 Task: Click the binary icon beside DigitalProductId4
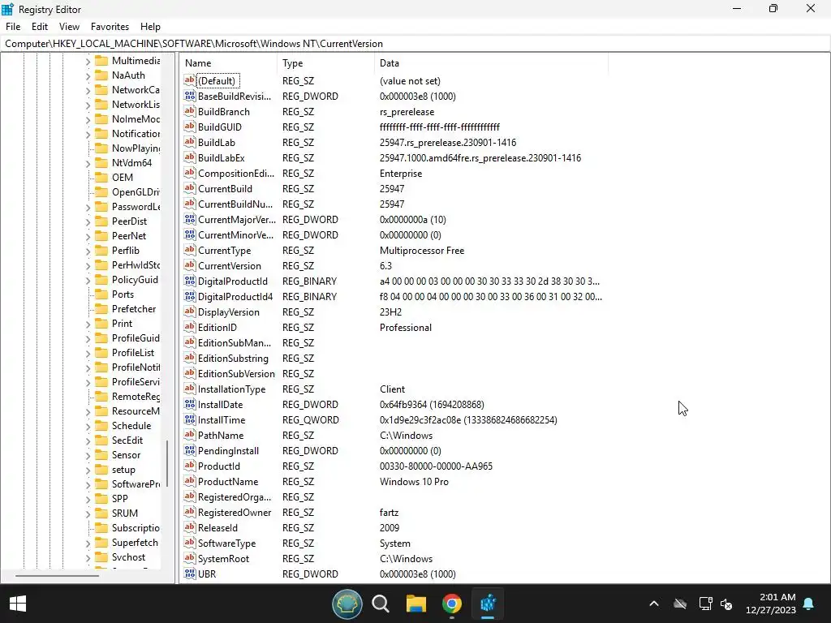click(190, 296)
